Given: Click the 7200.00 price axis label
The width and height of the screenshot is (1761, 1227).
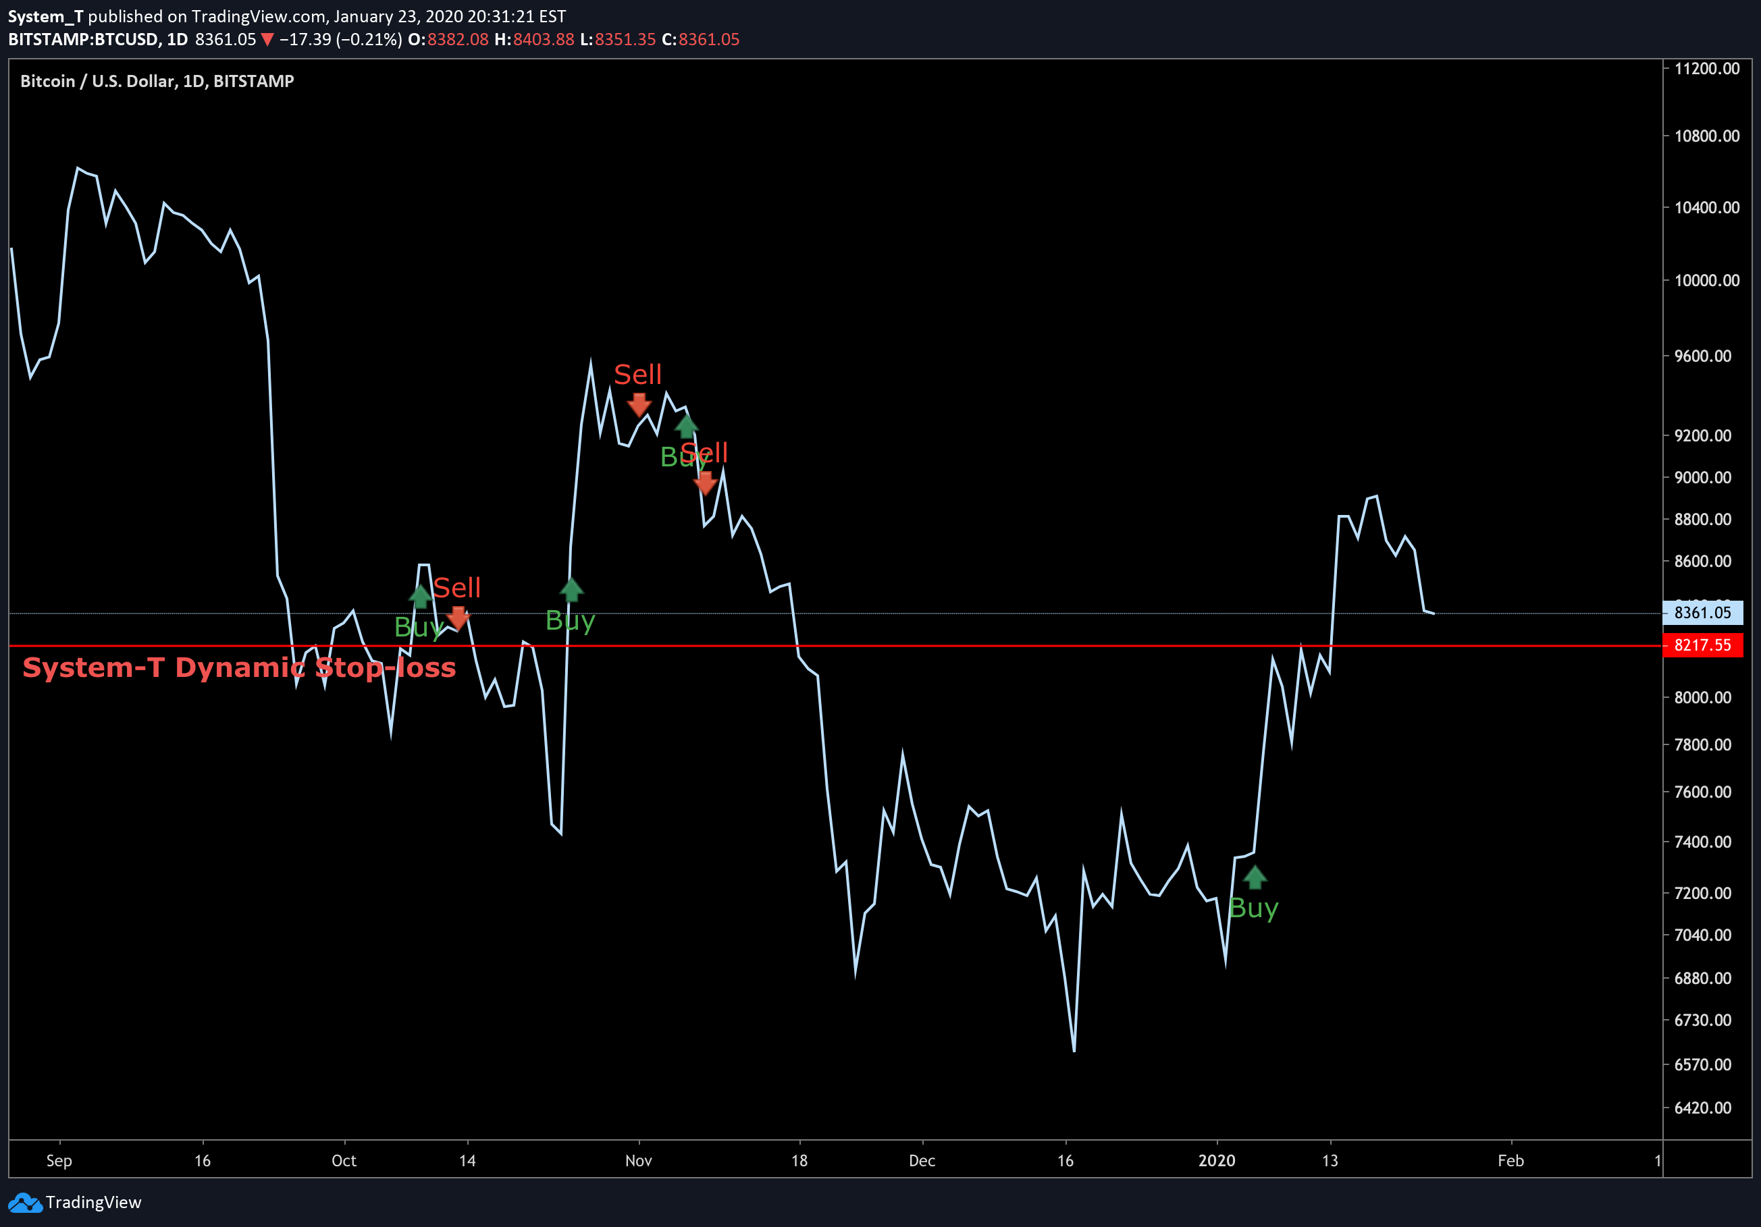Looking at the screenshot, I should 1703,894.
